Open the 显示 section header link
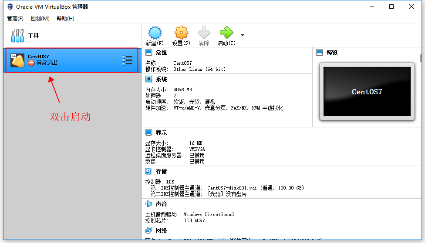The image size is (425, 243). tap(161, 133)
